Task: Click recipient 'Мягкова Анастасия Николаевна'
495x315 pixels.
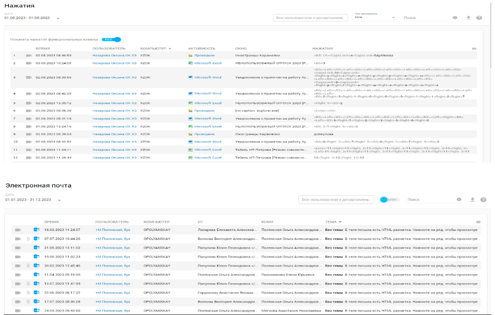Action: coord(291,311)
